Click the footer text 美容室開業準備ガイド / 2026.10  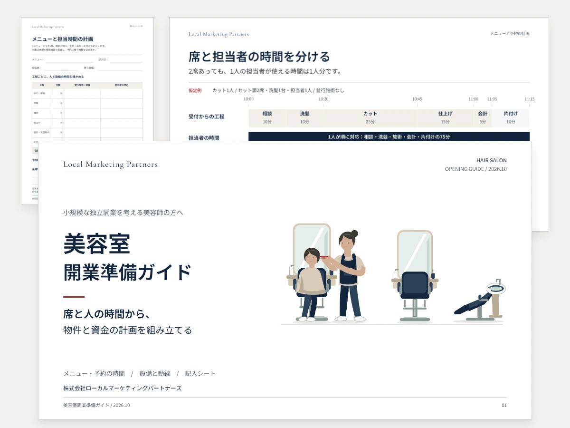[96, 405]
